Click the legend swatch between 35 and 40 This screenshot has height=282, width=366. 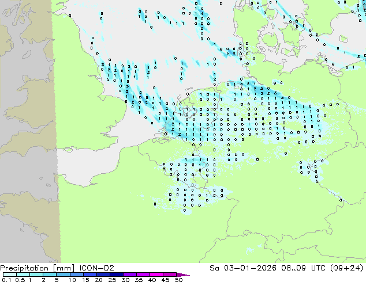pyautogui.click(x=143, y=275)
